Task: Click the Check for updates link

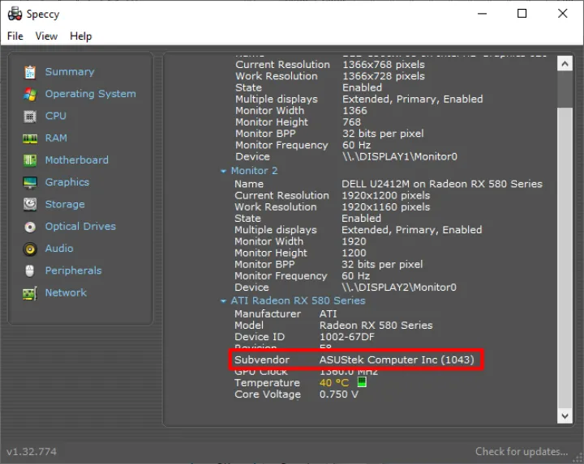Action: [522, 451]
